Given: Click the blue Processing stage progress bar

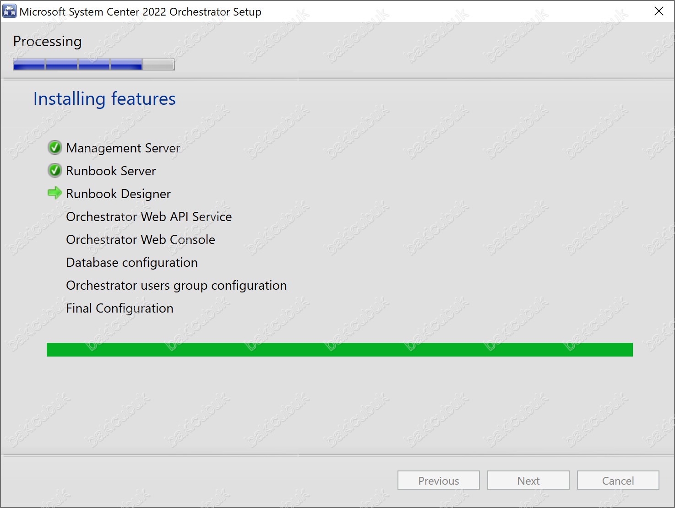Looking at the screenshot, I should [x=94, y=65].
